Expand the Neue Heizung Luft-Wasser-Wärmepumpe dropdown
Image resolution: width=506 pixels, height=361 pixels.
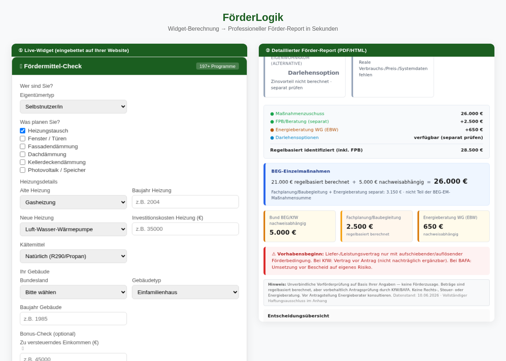73,229
